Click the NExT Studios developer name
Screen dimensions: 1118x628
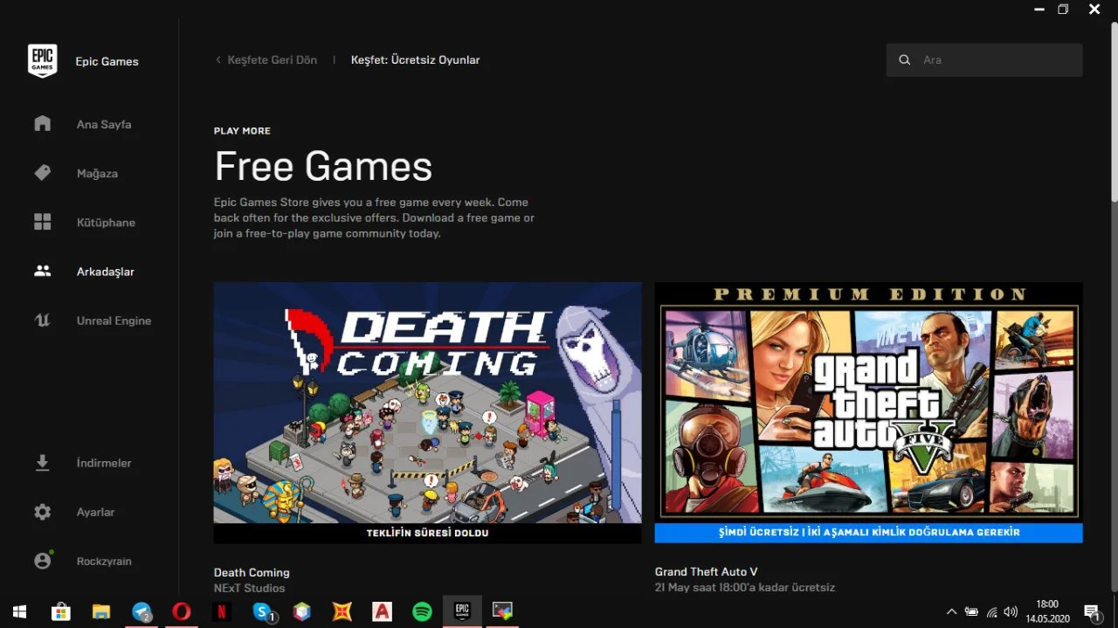coord(249,588)
